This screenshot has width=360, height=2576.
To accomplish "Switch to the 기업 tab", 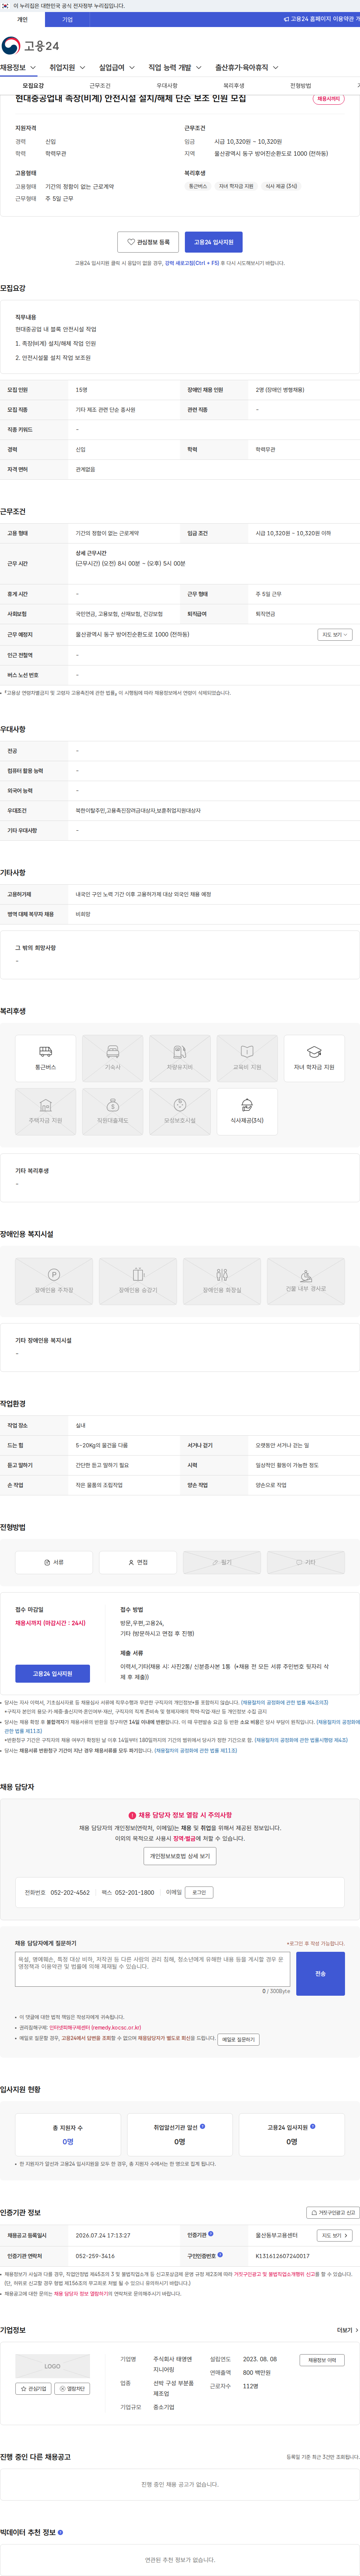I will pos(67,19).
